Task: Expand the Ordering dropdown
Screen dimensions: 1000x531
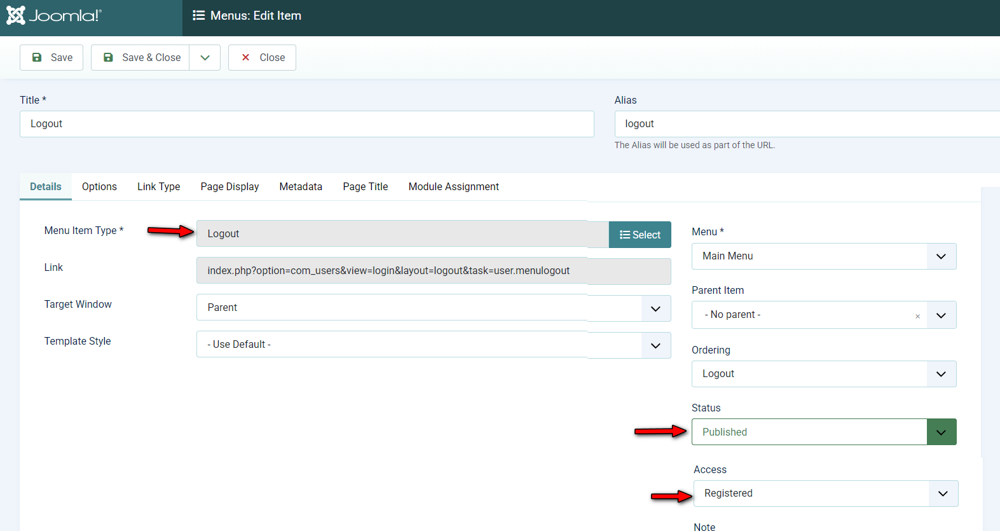Action: pyautogui.click(x=823, y=374)
